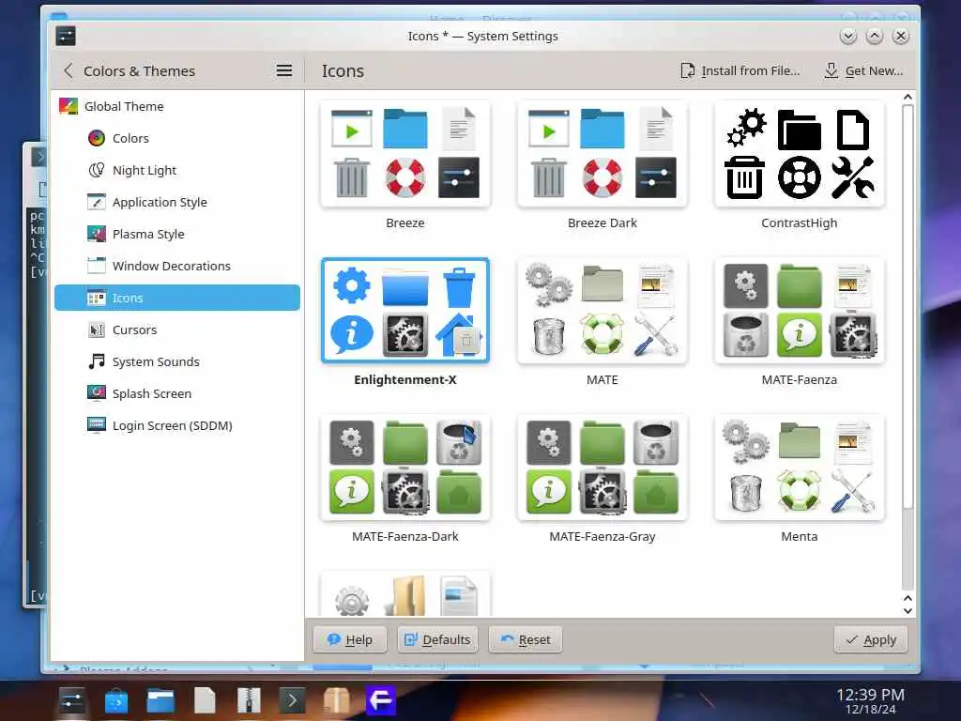Open the sidebar hamburger menu
The height and width of the screenshot is (721, 961).
point(283,71)
